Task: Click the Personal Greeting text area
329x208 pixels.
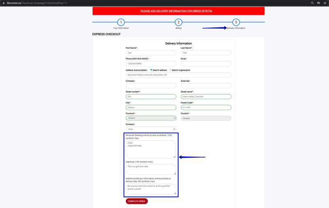Action: pos(151,149)
